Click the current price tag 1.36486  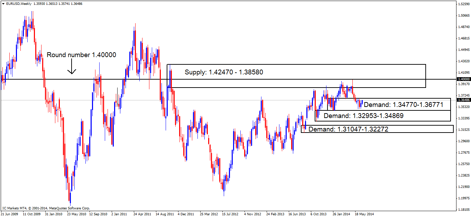(463, 100)
